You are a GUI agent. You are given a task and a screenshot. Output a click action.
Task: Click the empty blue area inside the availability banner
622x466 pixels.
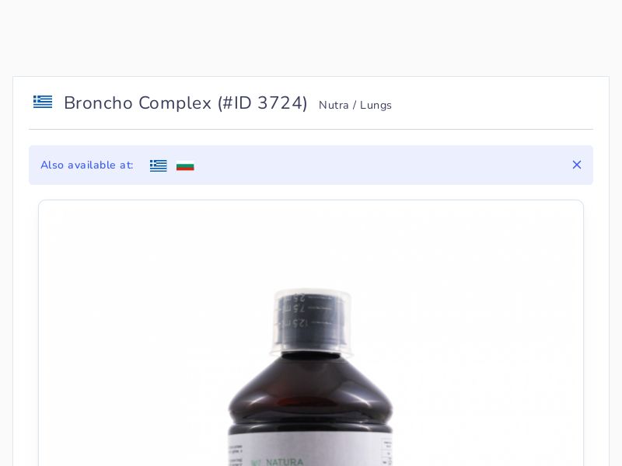381,165
